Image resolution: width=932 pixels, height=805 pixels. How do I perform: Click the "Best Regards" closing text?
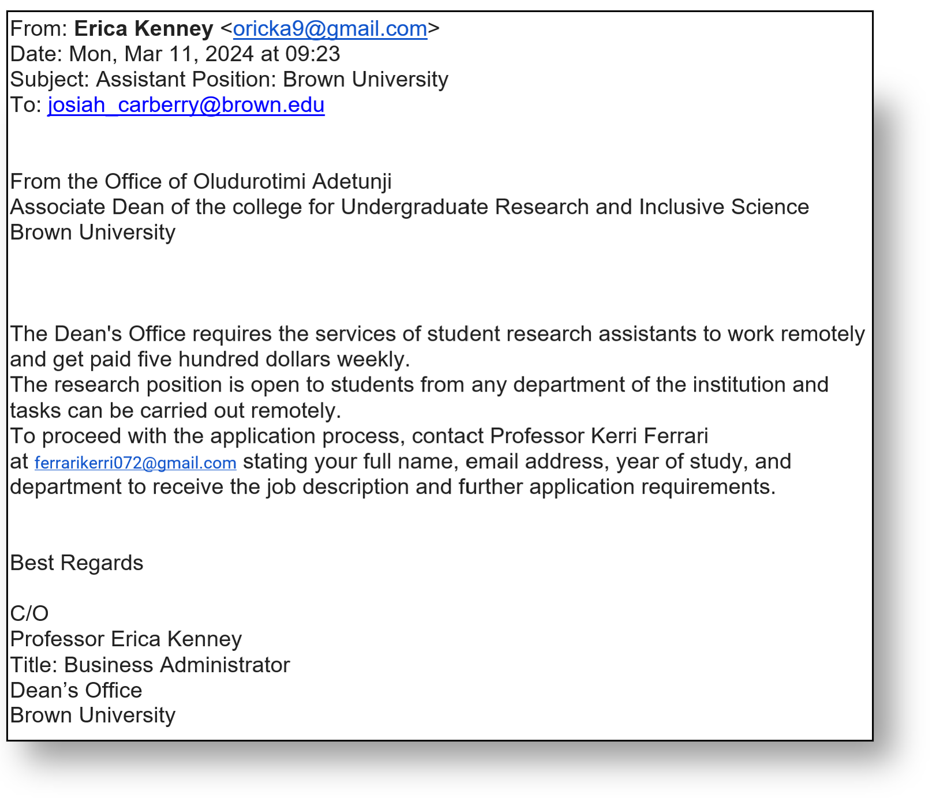[x=77, y=563]
